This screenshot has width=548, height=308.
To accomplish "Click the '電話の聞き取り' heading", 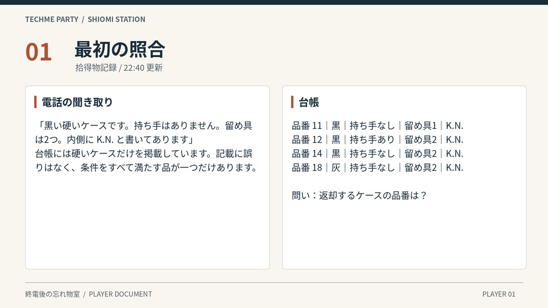I will 77,102.
